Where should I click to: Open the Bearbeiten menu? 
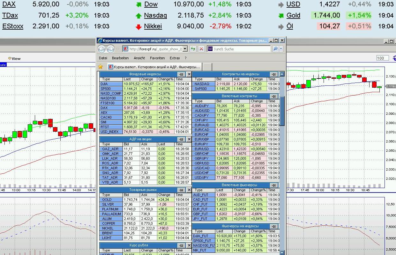pyautogui.click(x=120, y=58)
